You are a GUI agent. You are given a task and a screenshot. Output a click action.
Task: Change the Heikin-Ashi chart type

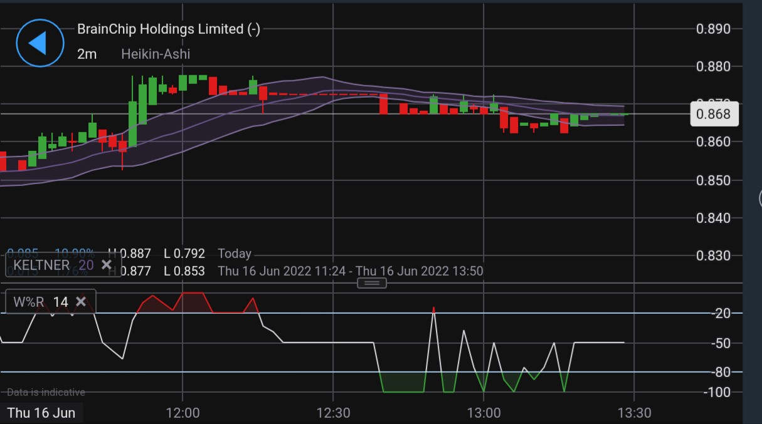click(156, 54)
